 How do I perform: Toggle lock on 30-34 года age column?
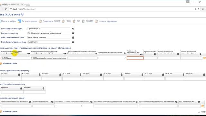80,75
